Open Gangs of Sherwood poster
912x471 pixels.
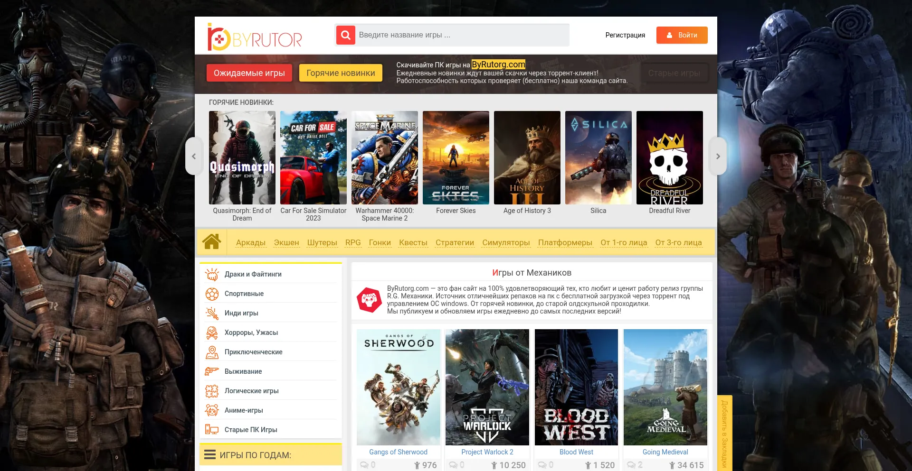[x=399, y=387]
